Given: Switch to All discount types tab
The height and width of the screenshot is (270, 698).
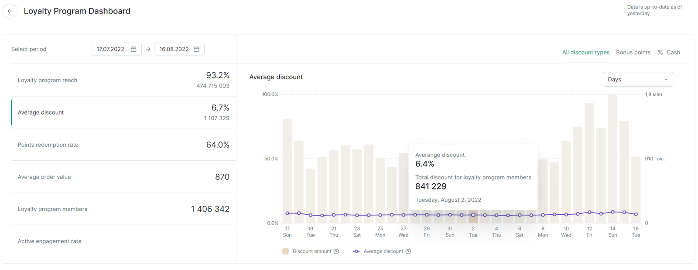Looking at the screenshot, I should coord(585,52).
